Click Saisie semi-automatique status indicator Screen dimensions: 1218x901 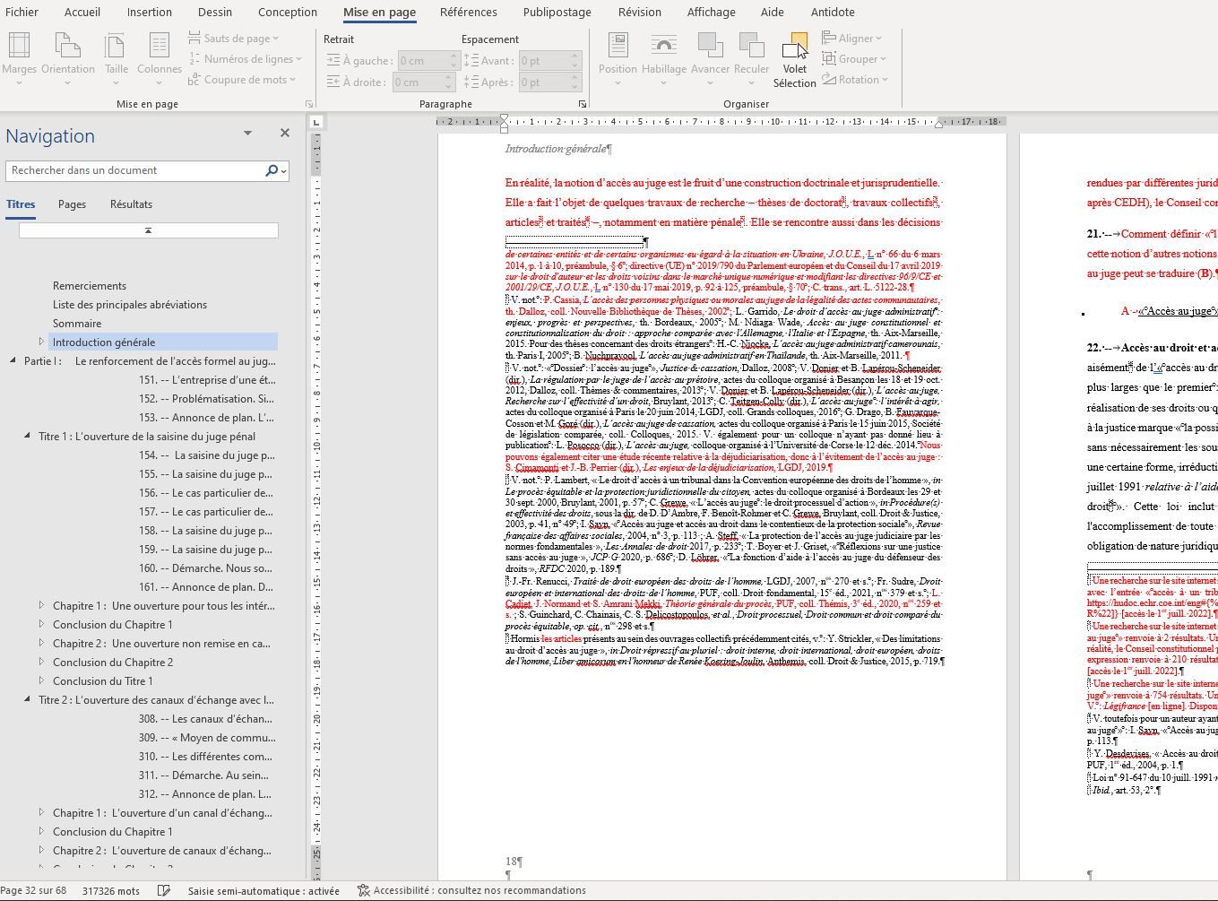pyautogui.click(x=263, y=891)
